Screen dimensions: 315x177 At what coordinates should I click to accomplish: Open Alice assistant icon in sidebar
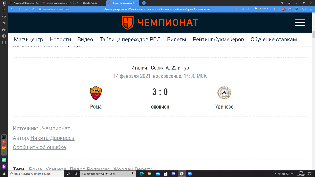coord(4,167)
